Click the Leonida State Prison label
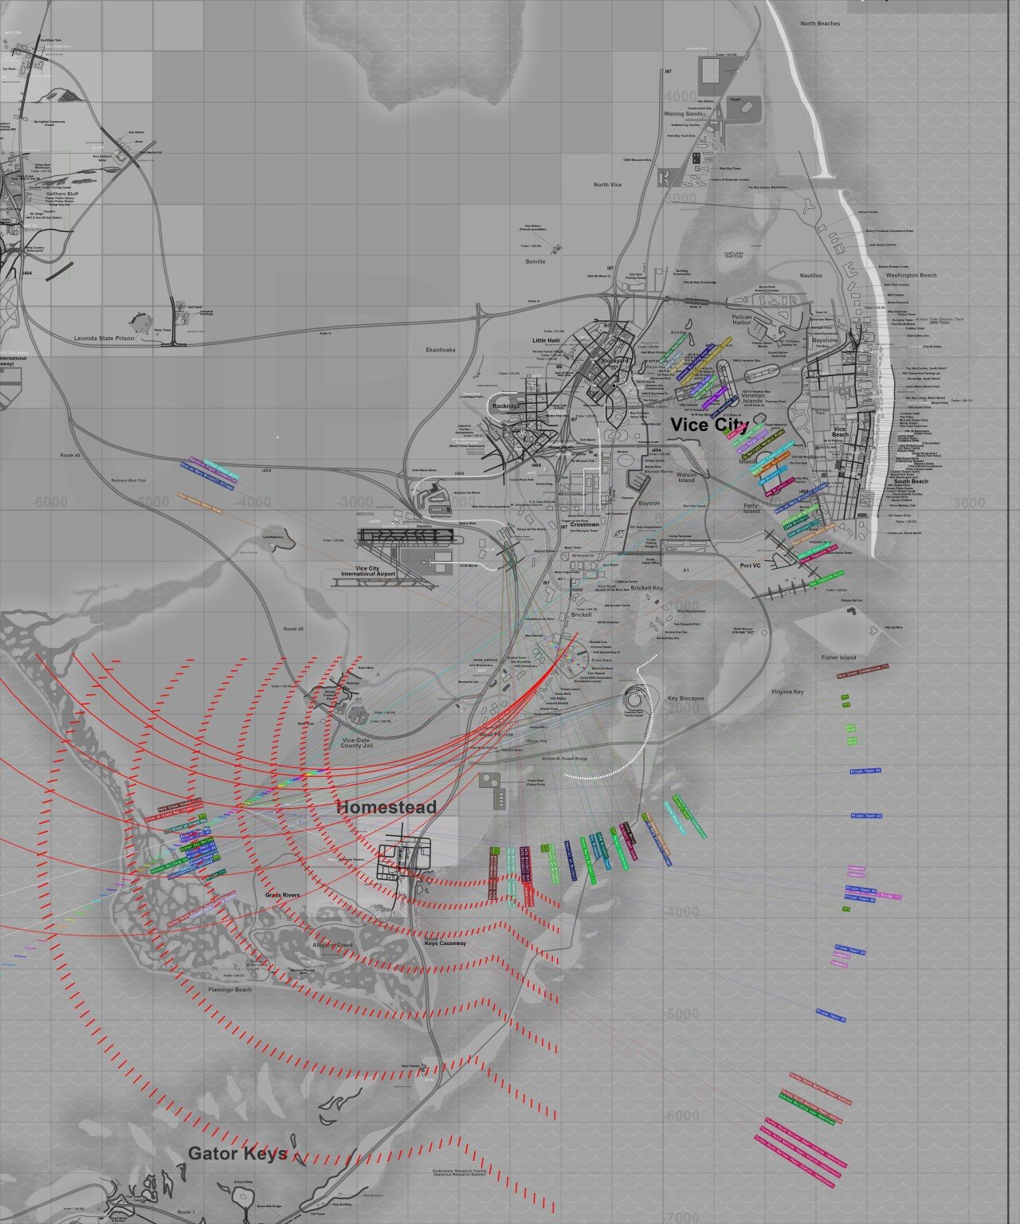Screen dimensions: 1020x1224 click(104, 339)
